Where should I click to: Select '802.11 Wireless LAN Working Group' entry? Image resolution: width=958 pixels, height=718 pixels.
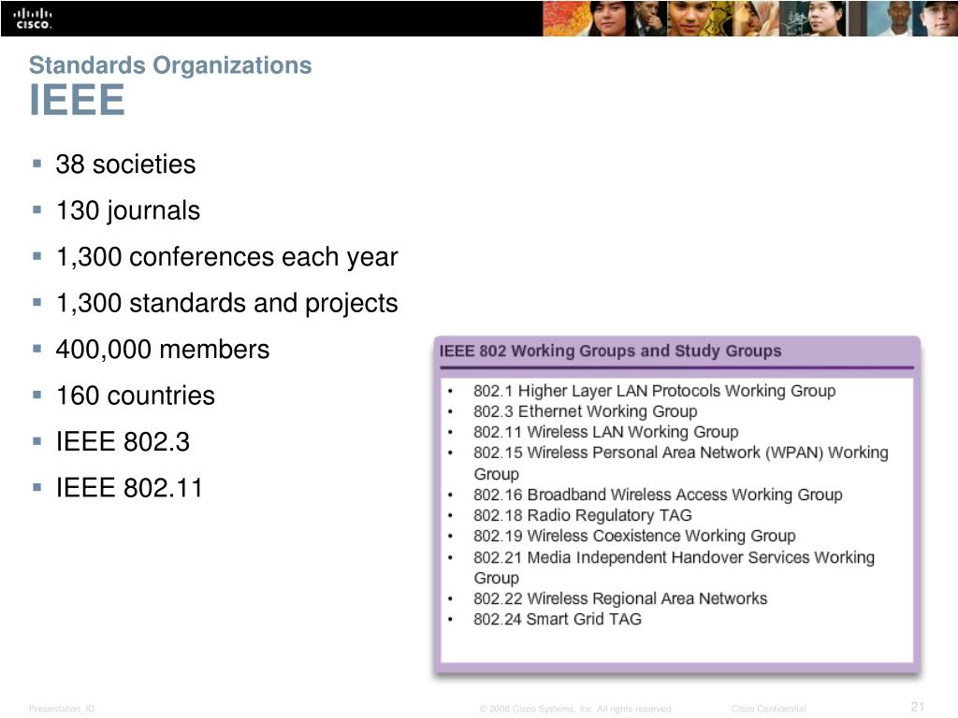pyautogui.click(x=605, y=432)
